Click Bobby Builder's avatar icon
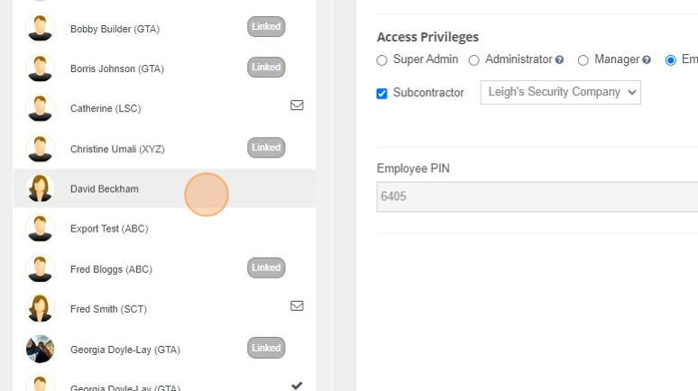 (x=40, y=27)
